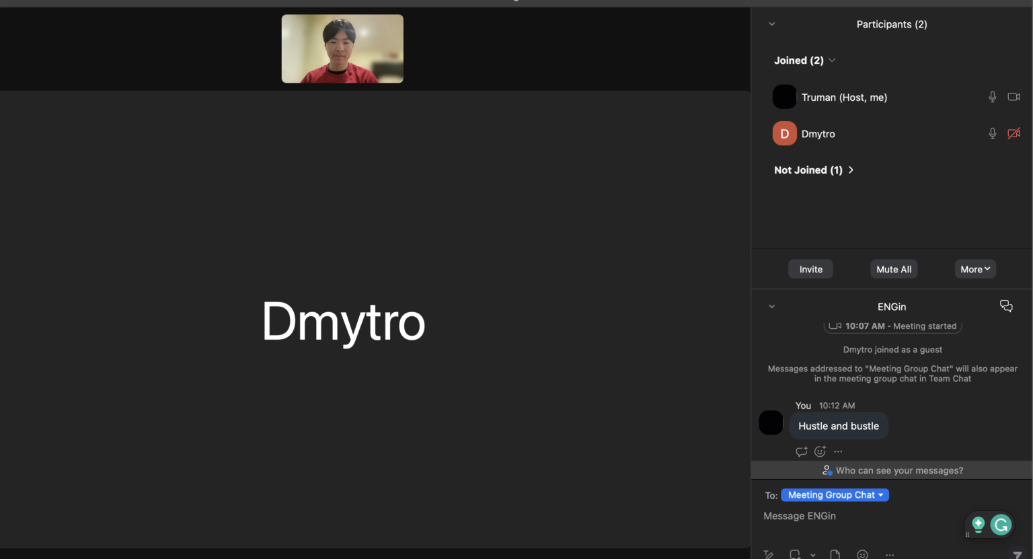Image resolution: width=1033 pixels, height=559 pixels.
Task: Toggle Truman's camera icon
Action: pyautogui.click(x=1013, y=97)
